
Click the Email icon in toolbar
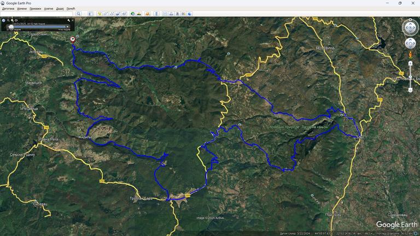click(x=165, y=14)
